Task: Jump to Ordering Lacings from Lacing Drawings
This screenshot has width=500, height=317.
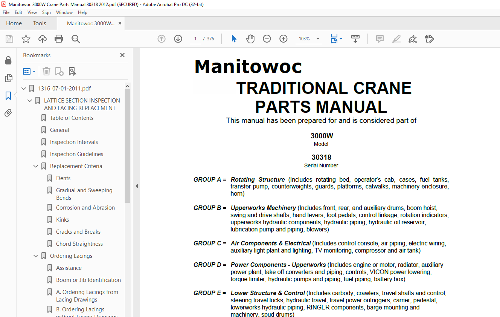Action: (87, 296)
